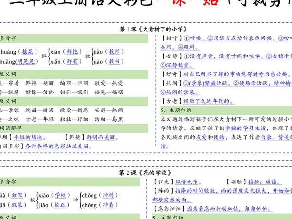Viewport: 292px width, 219px height.
Task: Click the 反义词 section header
Action: [74, 101]
